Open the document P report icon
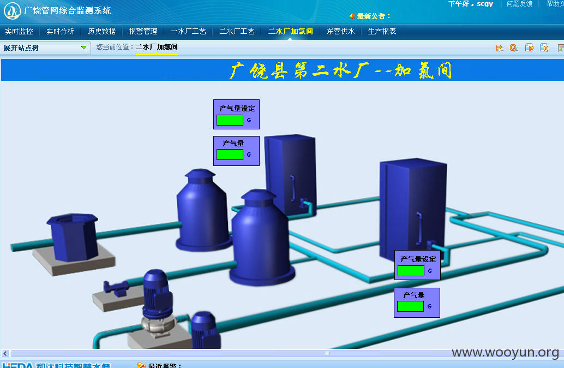The image size is (564, 368). click(529, 48)
